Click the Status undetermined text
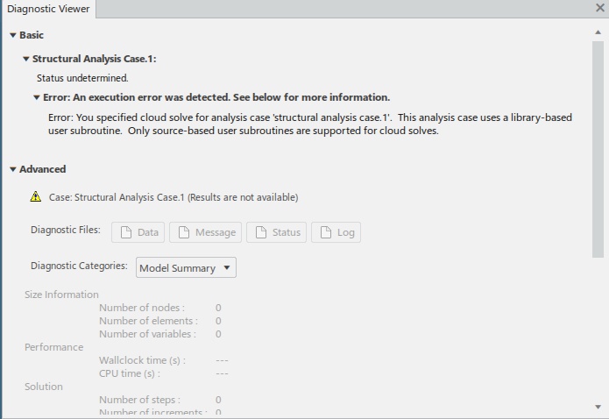Viewport: 609px width, 419px height. 82,78
